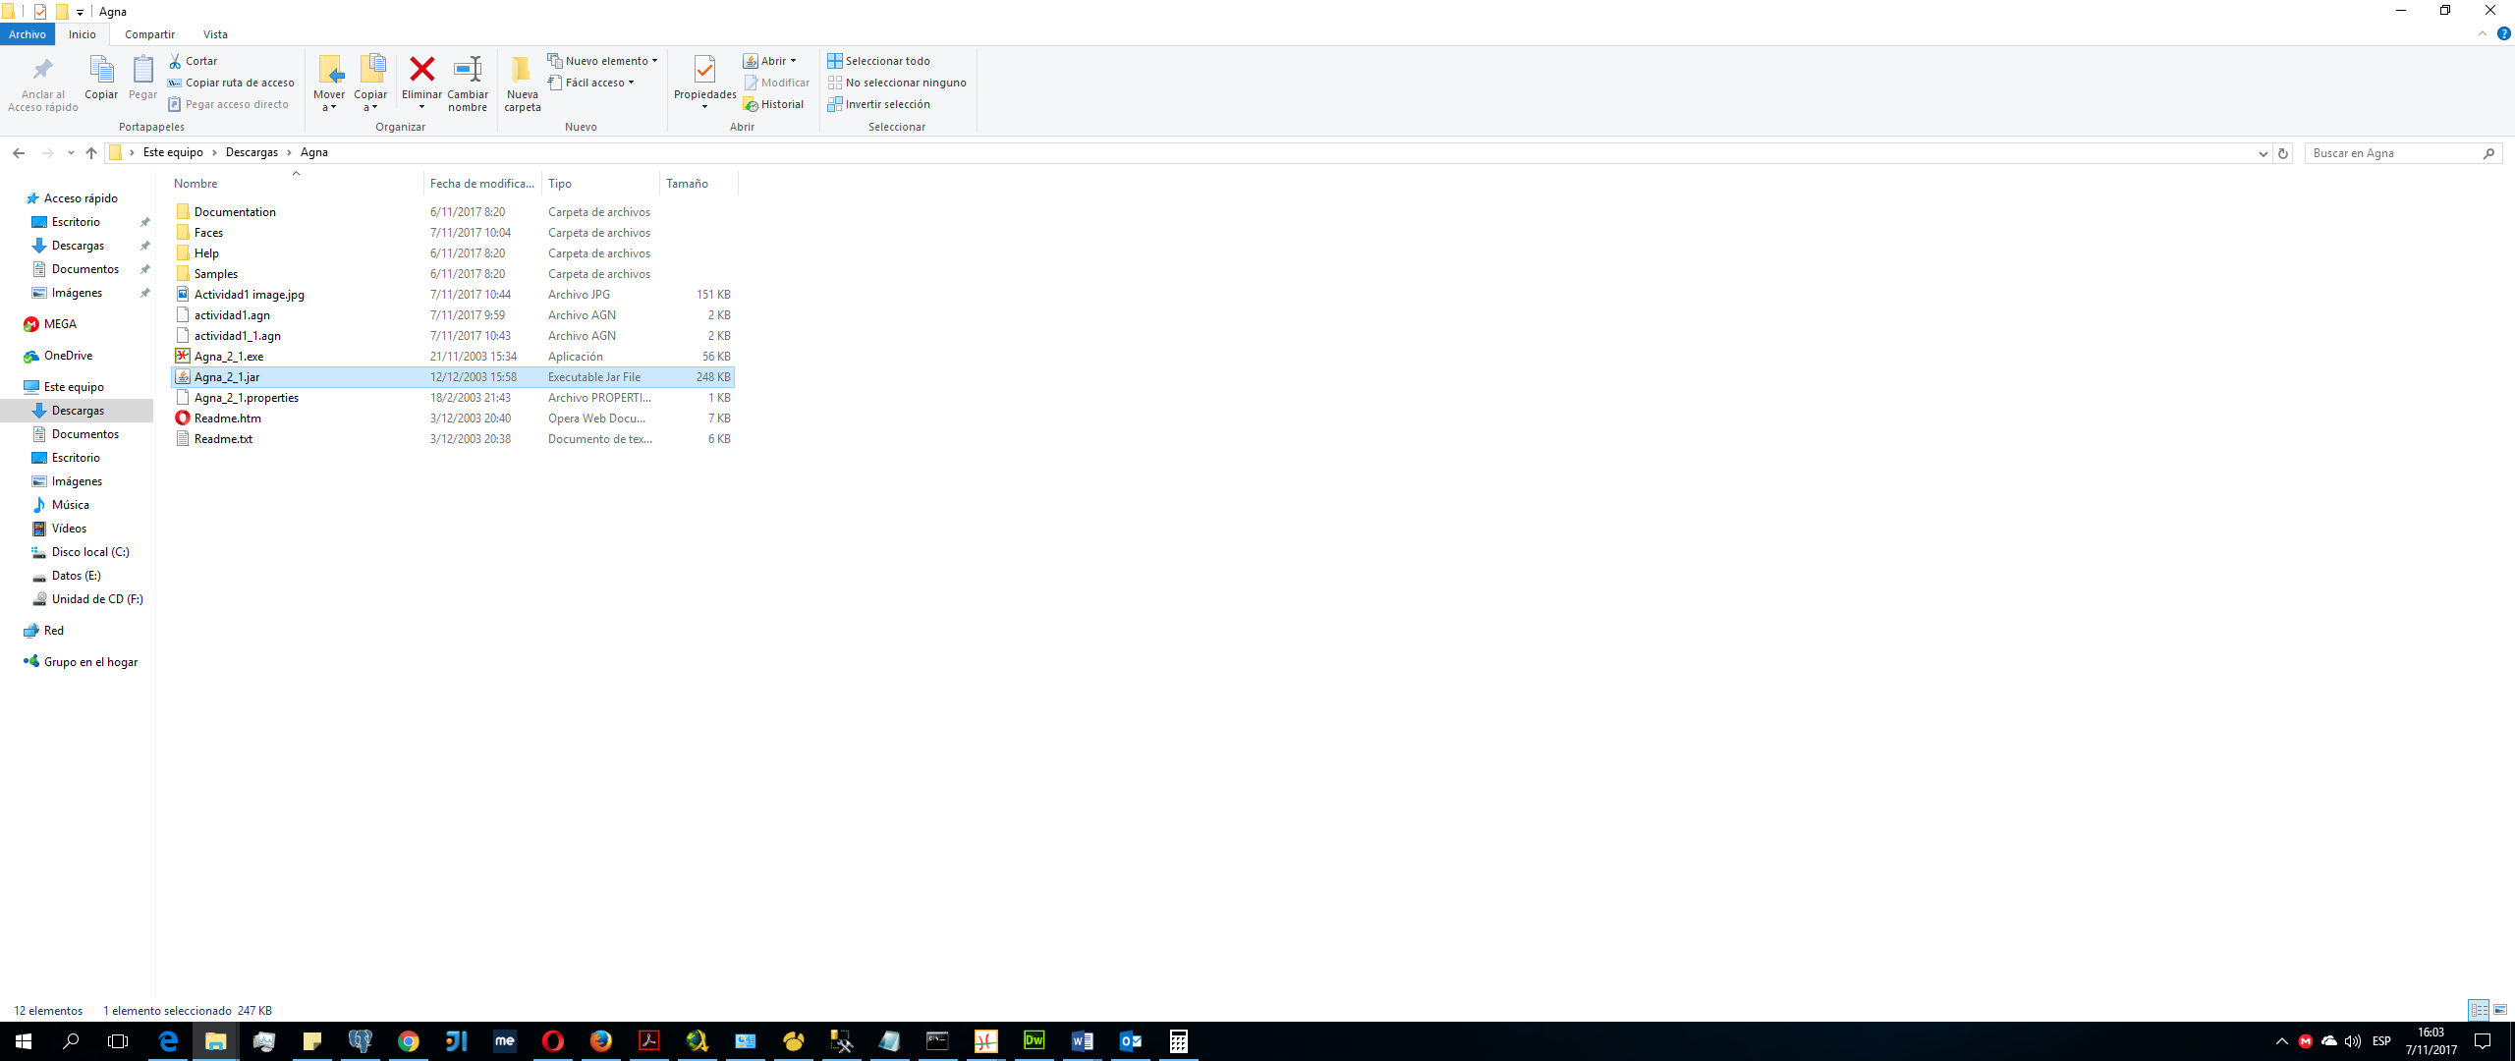Click the Eliminar red X icon
Viewport: 2515px width, 1061px height.
coord(421,70)
